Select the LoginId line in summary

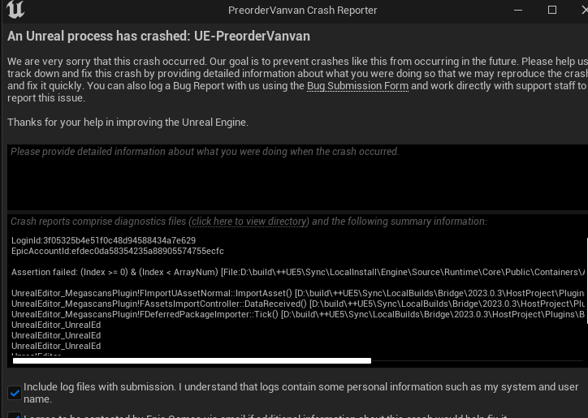point(103,240)
